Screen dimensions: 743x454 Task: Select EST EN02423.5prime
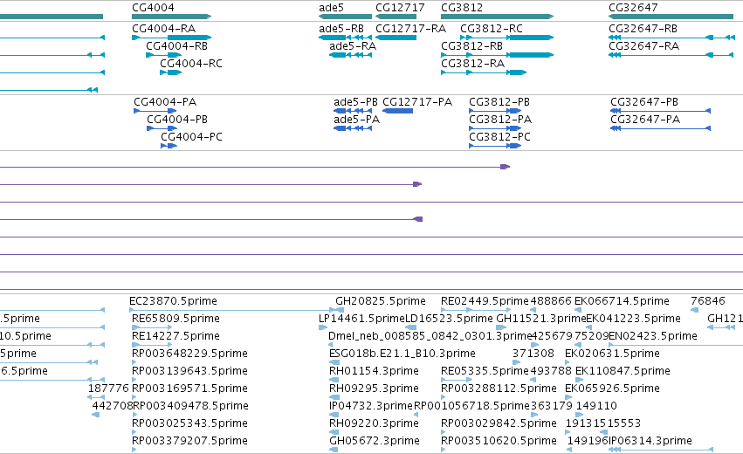(x=653, y=336)
